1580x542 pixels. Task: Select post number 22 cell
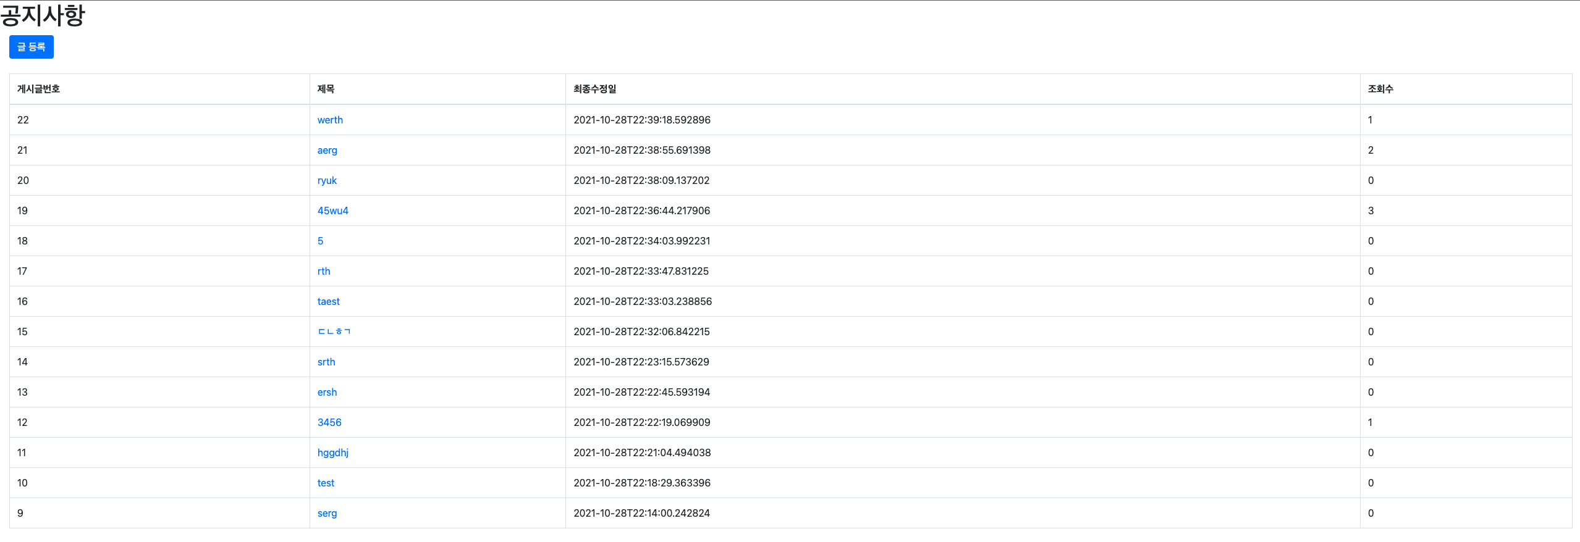point(159,120)
